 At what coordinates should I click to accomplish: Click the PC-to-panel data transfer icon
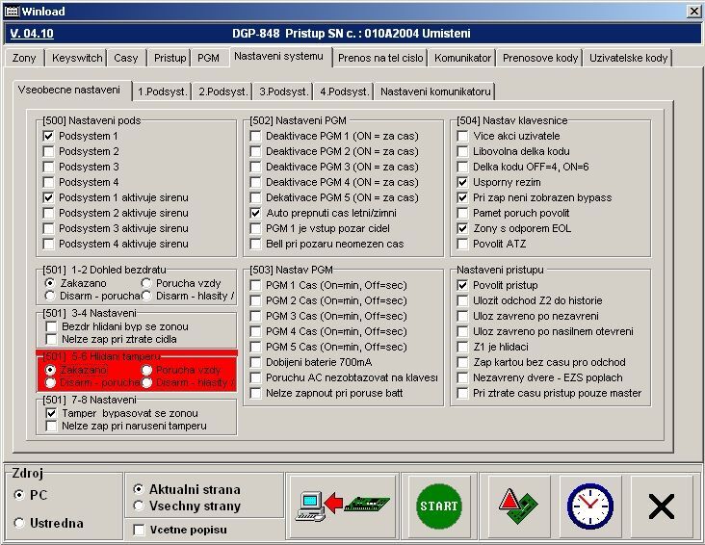pyautogui.click(x=341, y=506)
